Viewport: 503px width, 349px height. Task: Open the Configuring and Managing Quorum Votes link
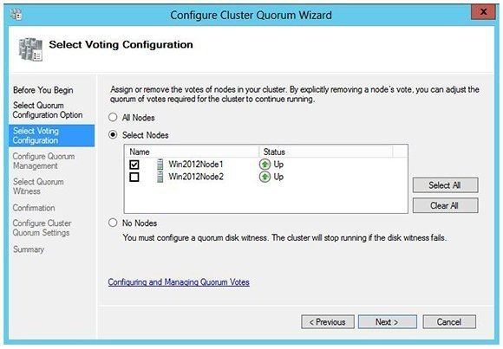click(179, 282)
